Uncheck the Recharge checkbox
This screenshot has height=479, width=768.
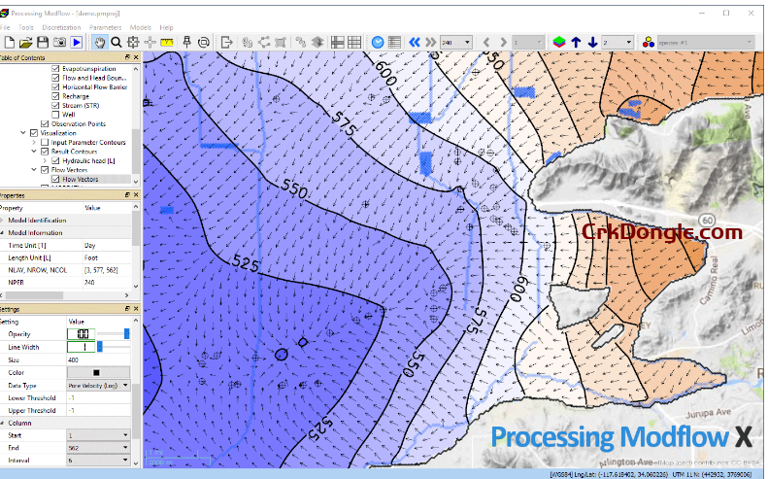56,96
